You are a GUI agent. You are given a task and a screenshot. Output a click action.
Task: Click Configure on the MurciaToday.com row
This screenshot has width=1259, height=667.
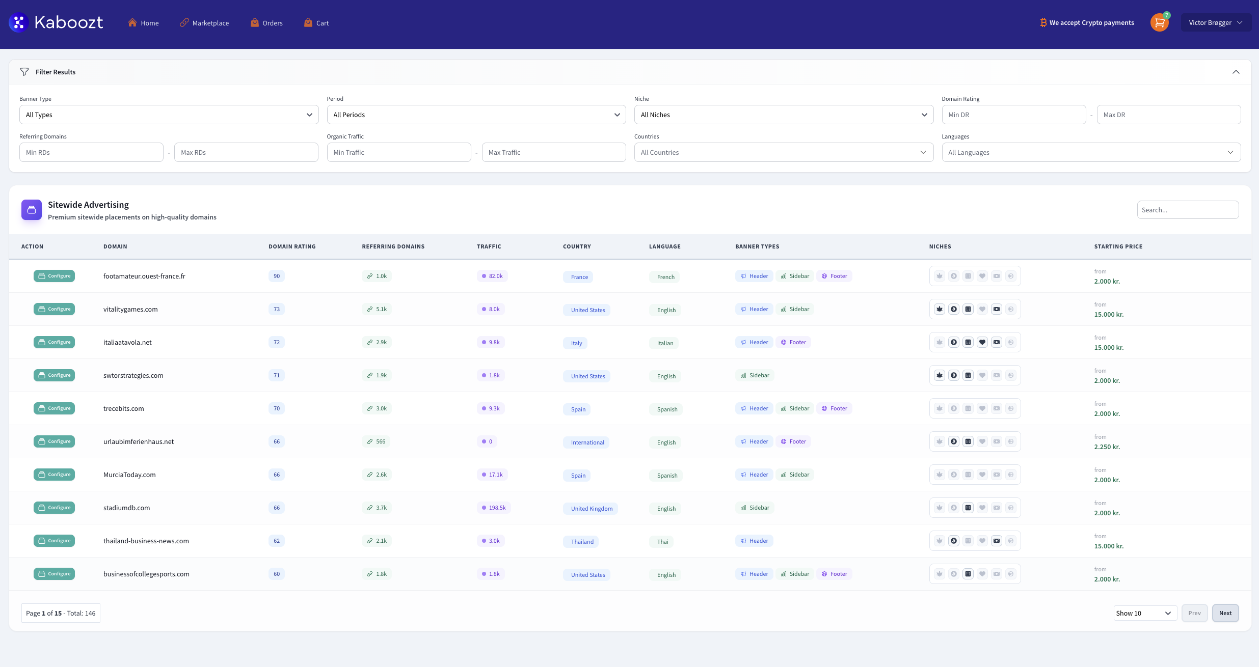(54, 474)
